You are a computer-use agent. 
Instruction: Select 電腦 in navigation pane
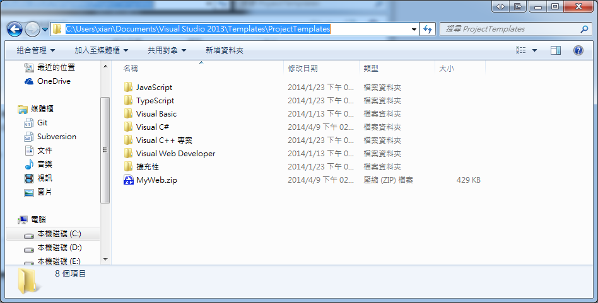tap(38, 220)
